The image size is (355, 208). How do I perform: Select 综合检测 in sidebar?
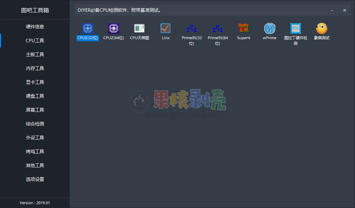(35, 124)
